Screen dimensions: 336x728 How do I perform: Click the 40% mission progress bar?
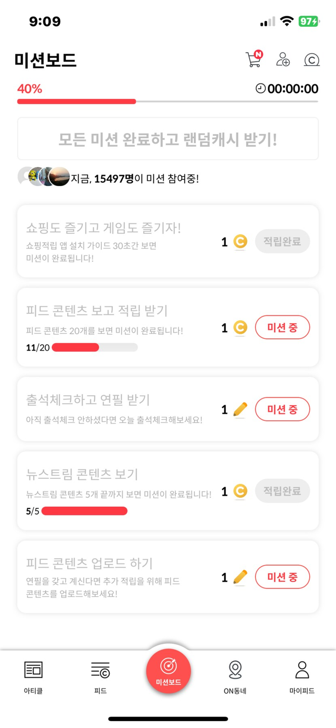tap(168, 101)
